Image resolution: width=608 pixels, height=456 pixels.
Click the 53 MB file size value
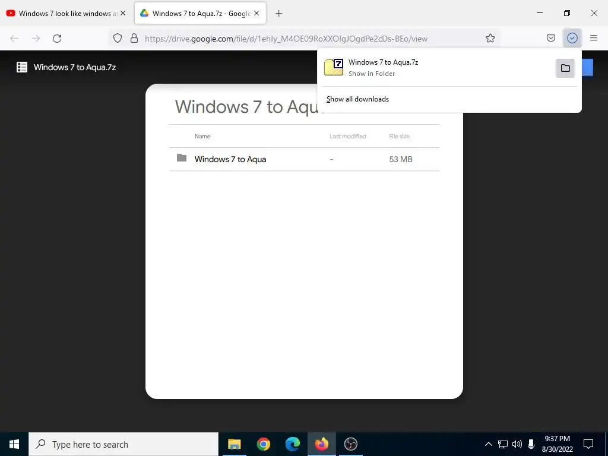pyautogui.click(x=401, y=159)
